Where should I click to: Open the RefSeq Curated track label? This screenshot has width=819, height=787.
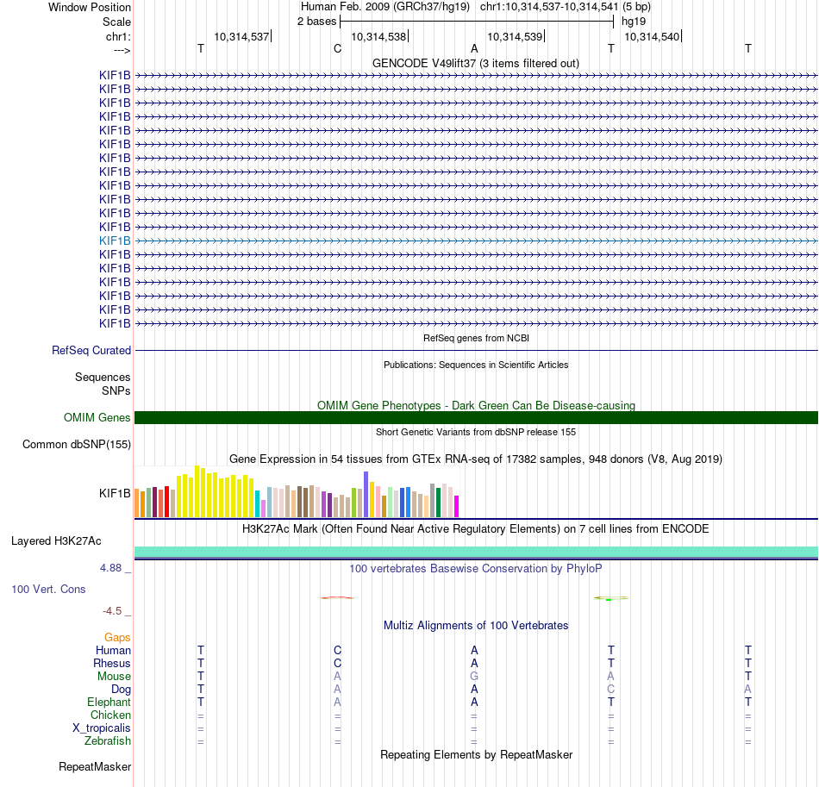[x=91, y=351]
